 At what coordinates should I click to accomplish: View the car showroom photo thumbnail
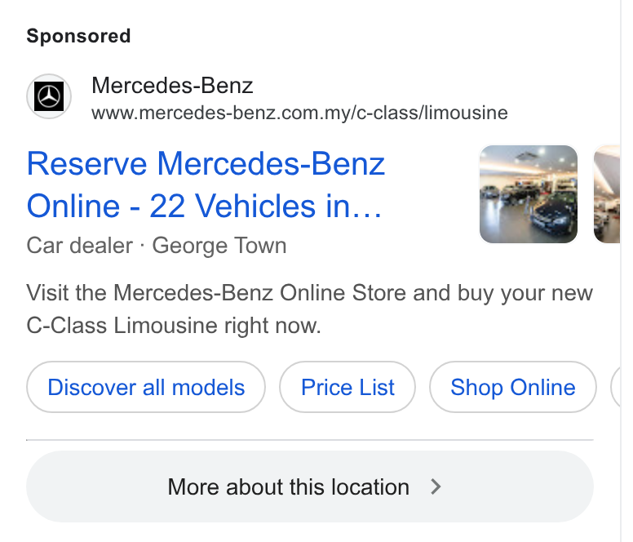(x=529, y=194)
